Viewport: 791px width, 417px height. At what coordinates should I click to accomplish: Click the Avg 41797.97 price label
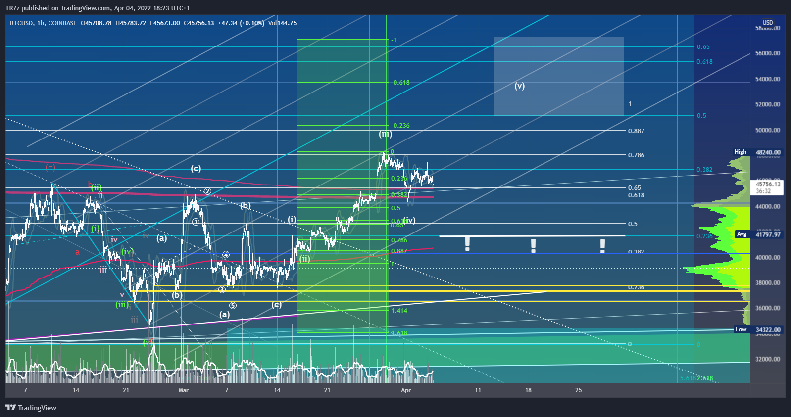click(758, 234)
